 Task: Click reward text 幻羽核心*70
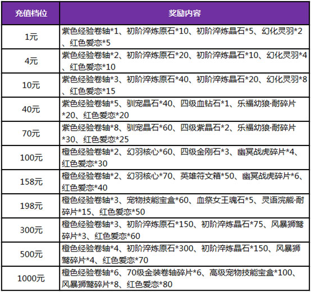(x=149, y=176)
